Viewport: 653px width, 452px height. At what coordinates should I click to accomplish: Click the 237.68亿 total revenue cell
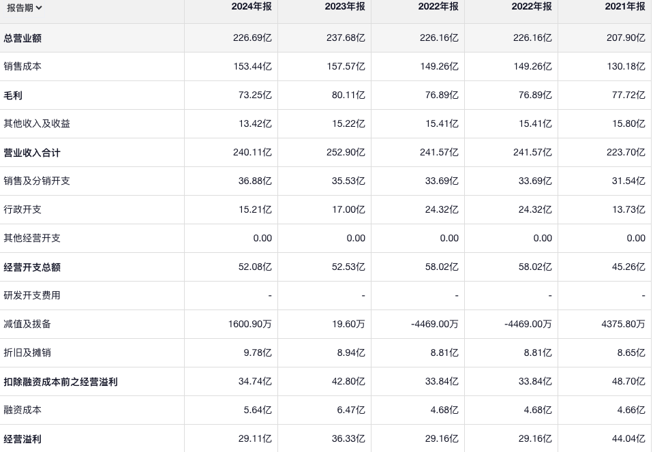tap(346, 38)
